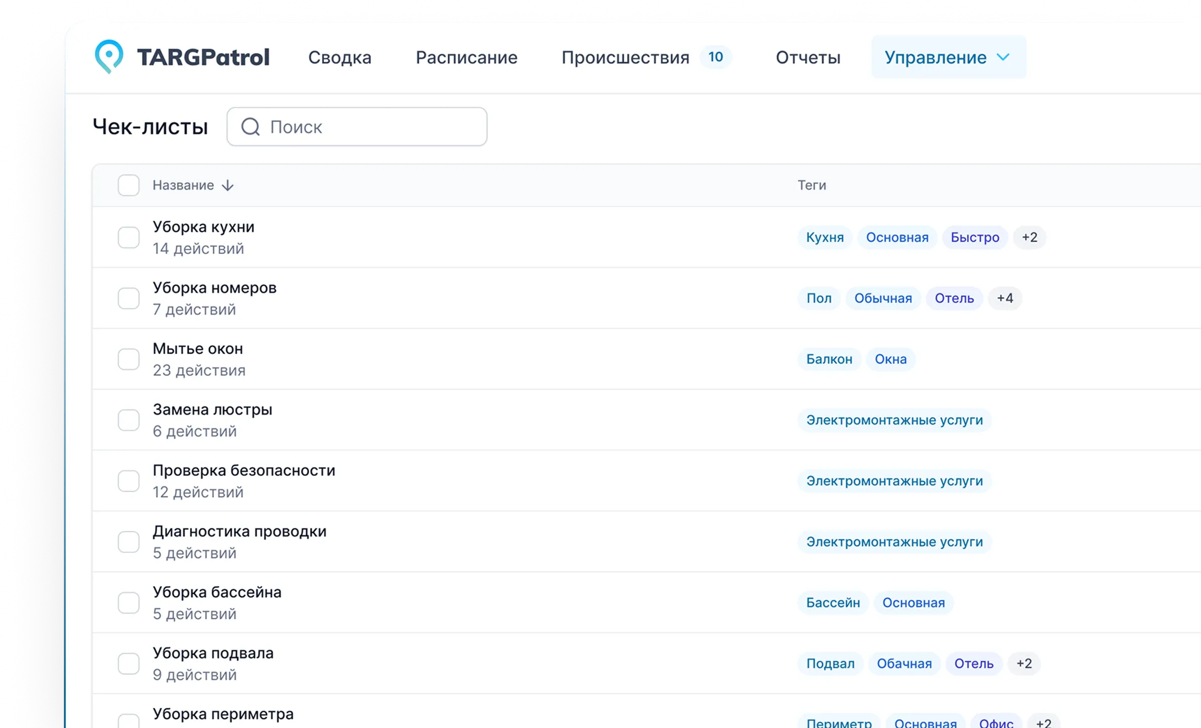Click the sort arrow next to Название

[228, 186]
